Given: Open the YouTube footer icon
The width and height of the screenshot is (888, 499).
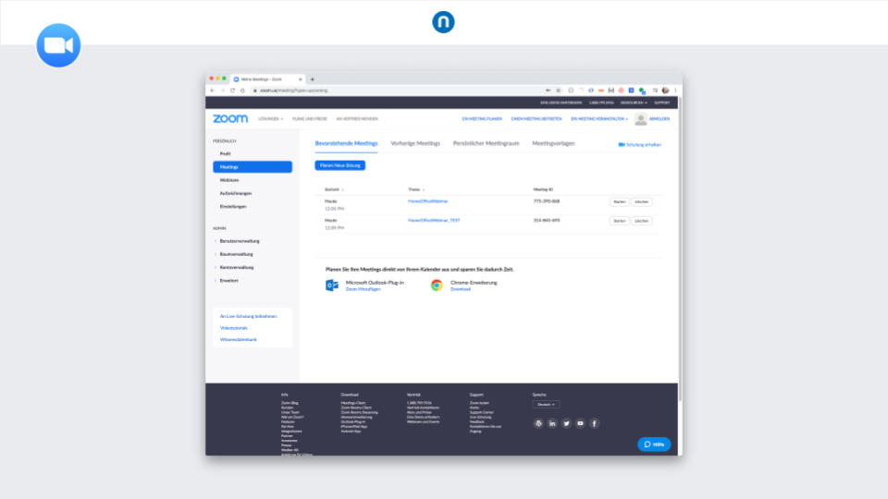Looking at the screenshot, I should click(x=580, y=423).
